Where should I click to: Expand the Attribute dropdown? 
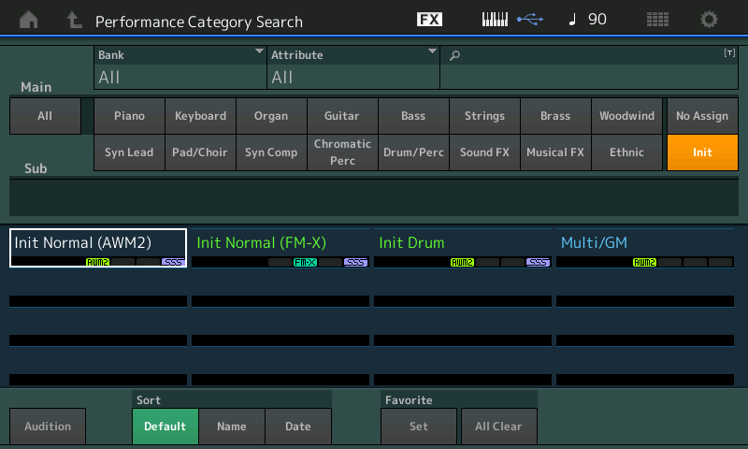click(353, 67)
